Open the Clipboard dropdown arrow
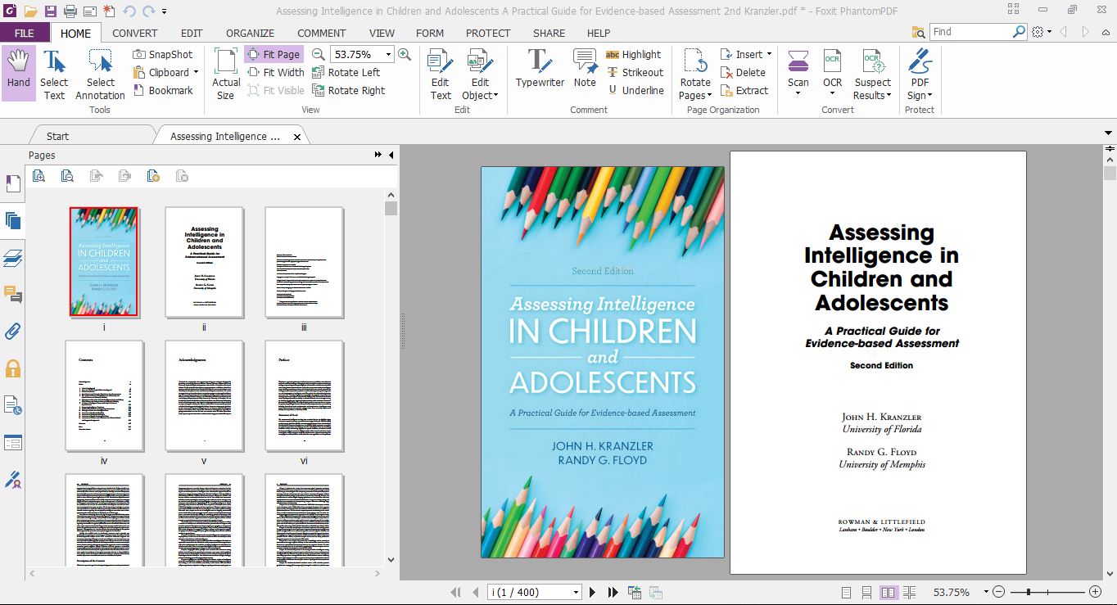 [x=196, y=72]
